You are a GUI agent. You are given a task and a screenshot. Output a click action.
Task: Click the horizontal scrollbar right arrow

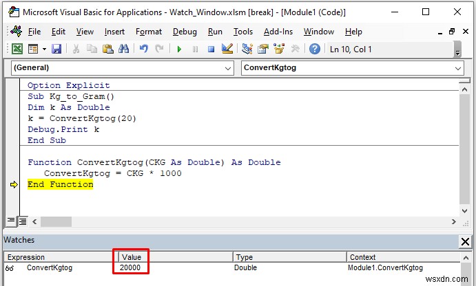point(453,222)
